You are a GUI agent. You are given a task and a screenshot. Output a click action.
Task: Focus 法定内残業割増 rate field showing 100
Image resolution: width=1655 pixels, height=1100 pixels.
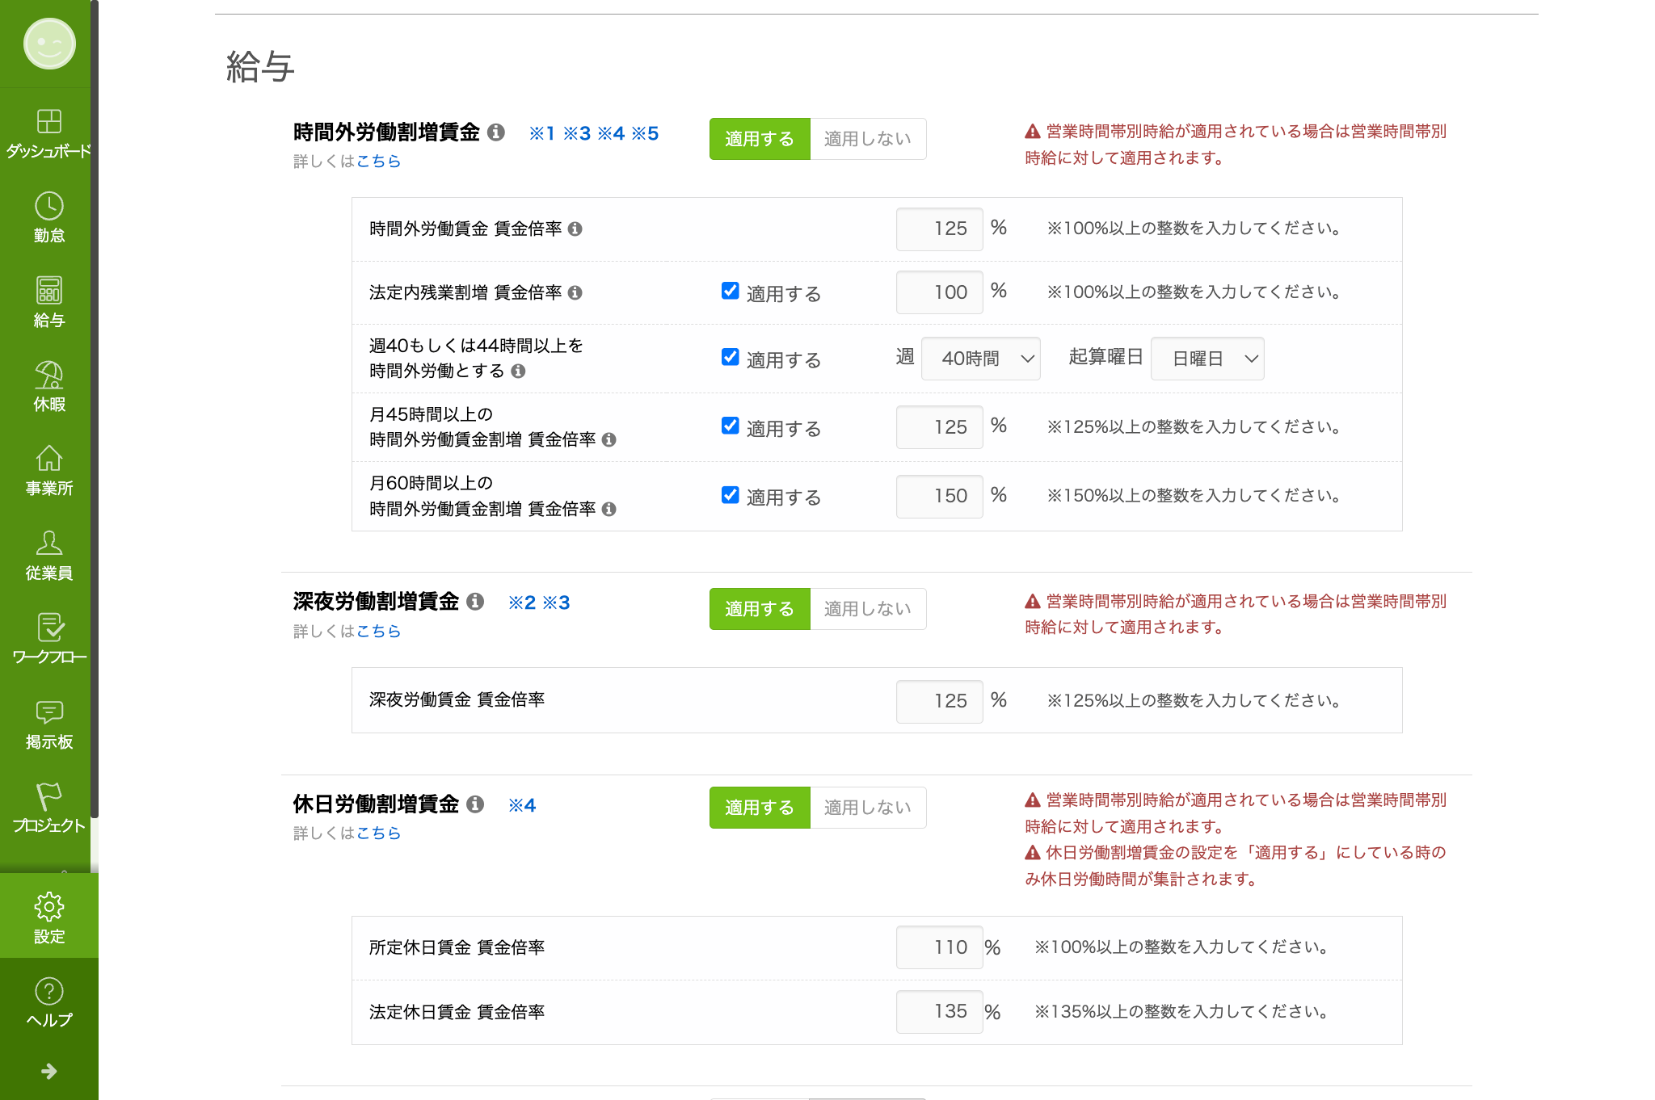tap(939, 292)
